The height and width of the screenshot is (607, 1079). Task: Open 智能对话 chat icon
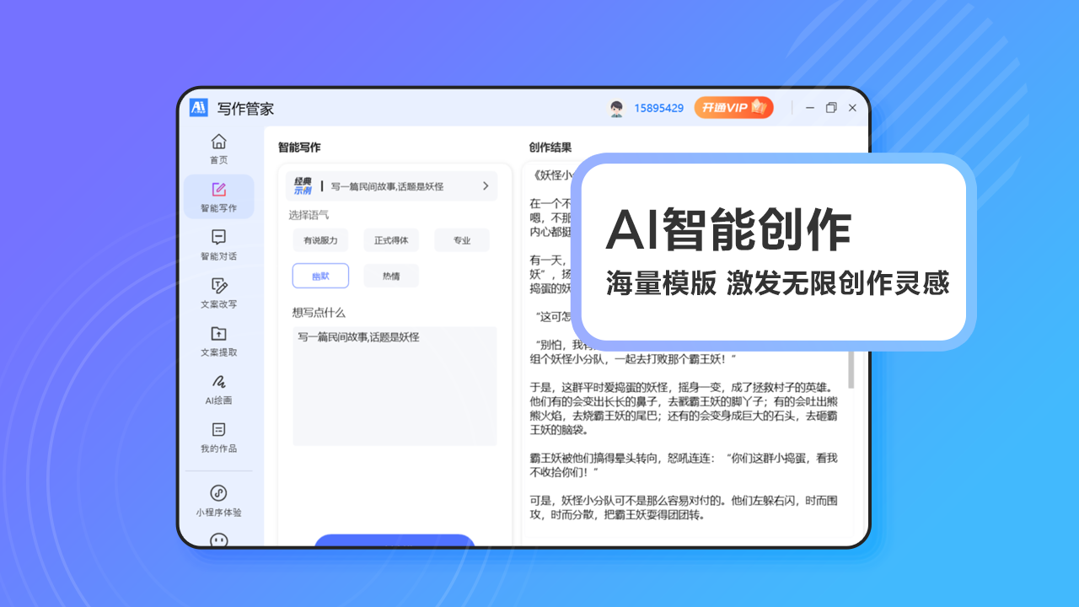218,238
